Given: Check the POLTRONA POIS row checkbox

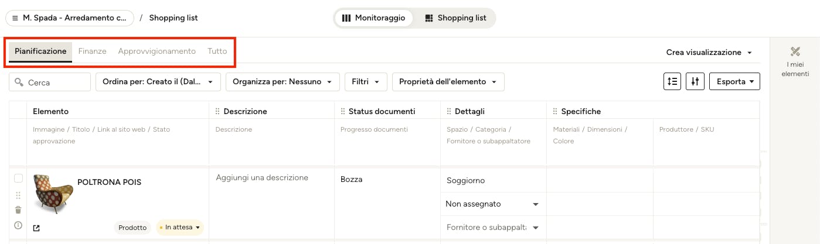Looking at the screenshot, I should tap(18, 178).
